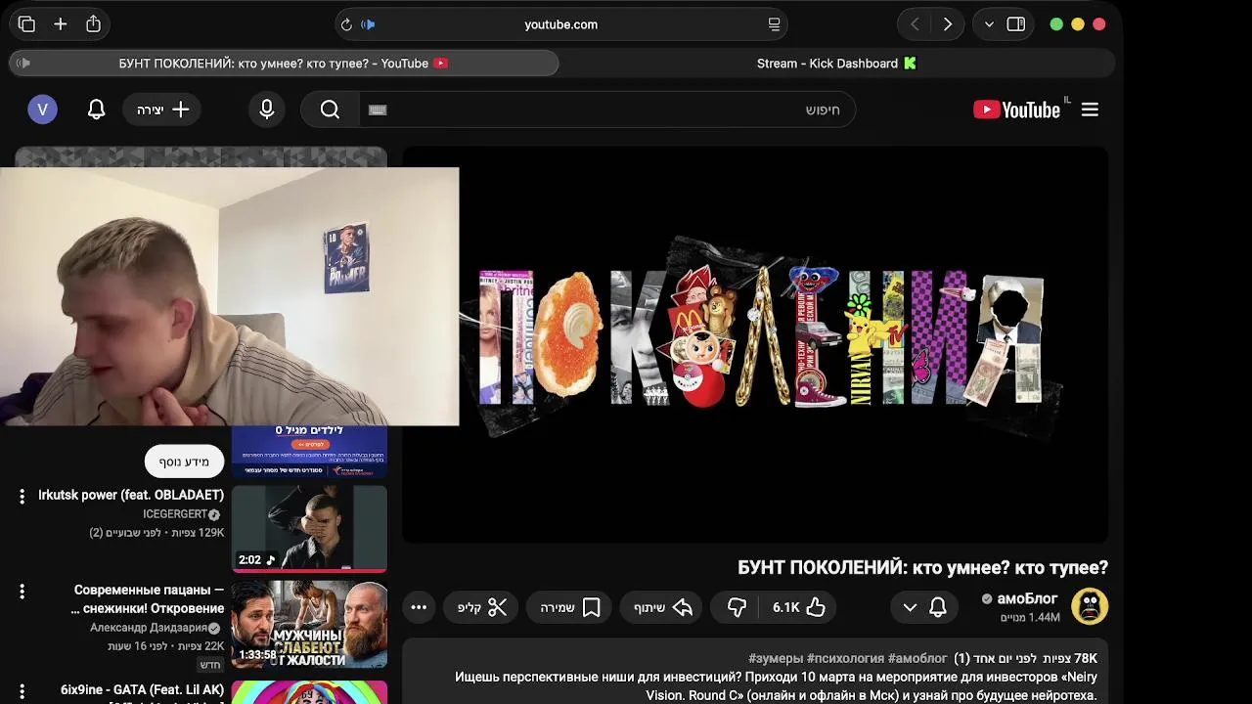Image resolution: width=1252 pixels, height=704 pixels.
Task: Click the video title БУНТ ПОКОЛЕНИЙ
Action: pos(922,567)
